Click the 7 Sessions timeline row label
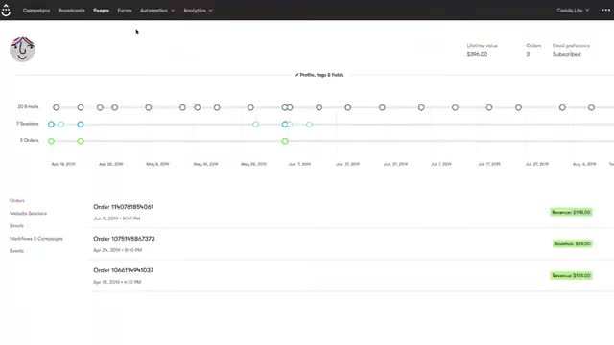 [28, 124]
